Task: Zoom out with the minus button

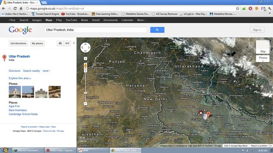Action: pyautogui.click(x=85, y=104)
